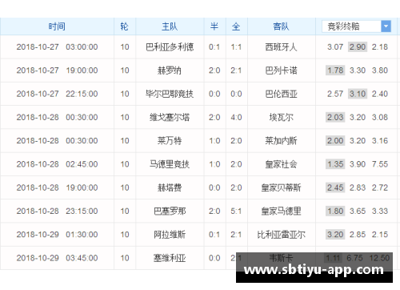Select home team 赫塔费
400x290 pixels.
[x=170, y=187]
